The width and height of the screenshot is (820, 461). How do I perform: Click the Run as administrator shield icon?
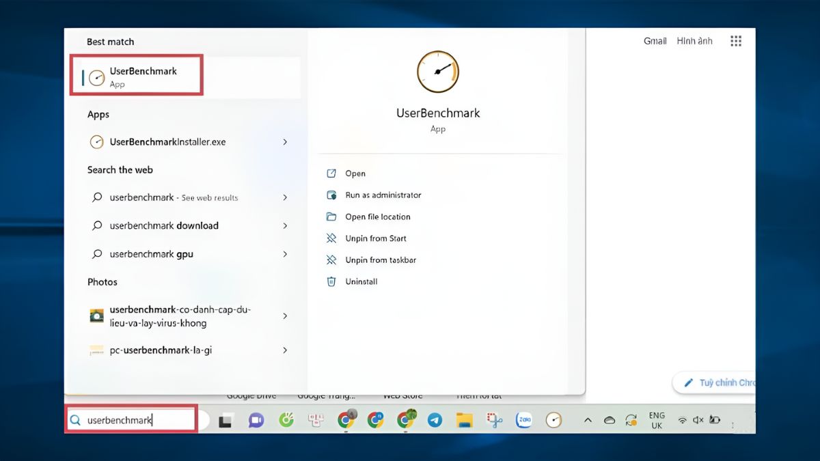point(331,195)
